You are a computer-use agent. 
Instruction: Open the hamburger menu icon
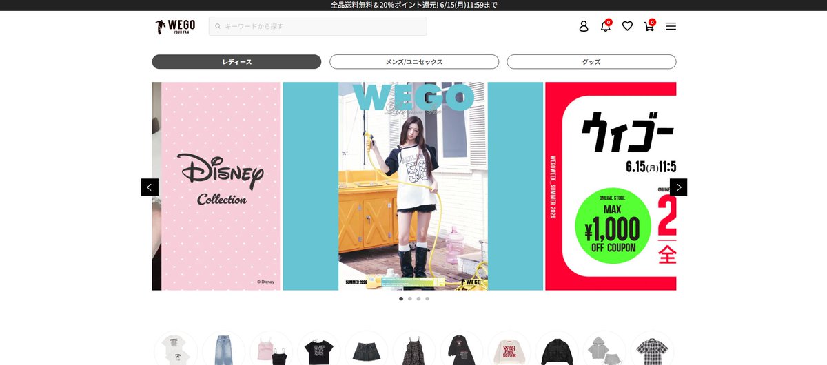[671, 26]
